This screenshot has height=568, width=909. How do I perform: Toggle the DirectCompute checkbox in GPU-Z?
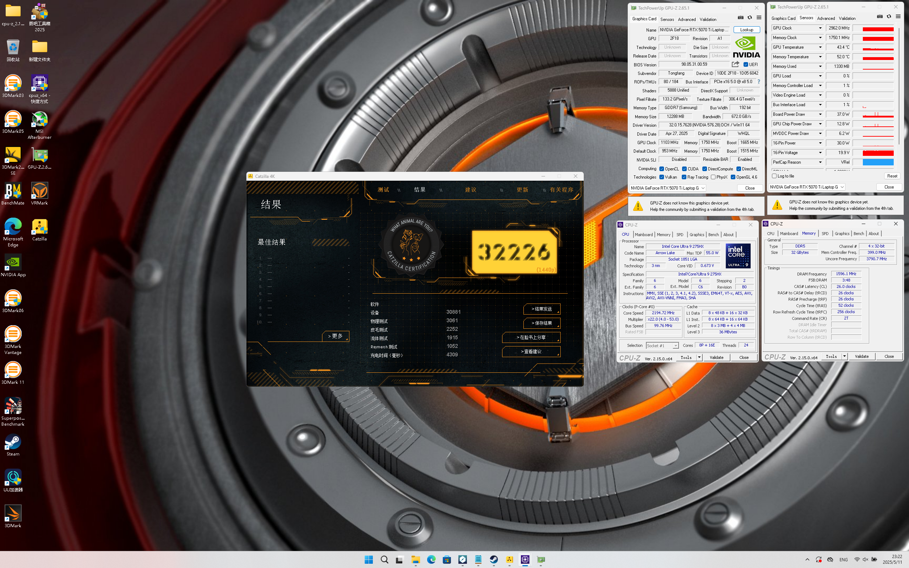coord(705,169)
